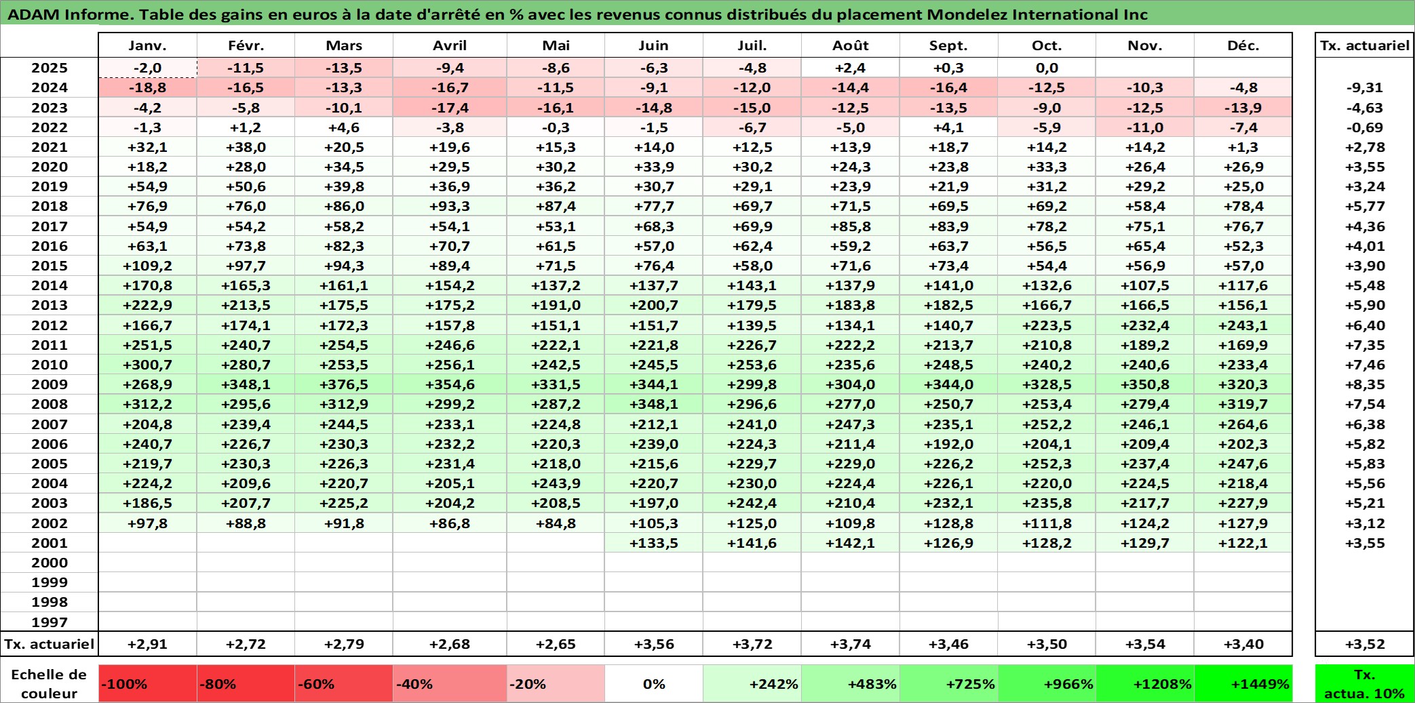Image resolution: width=1415 pixels, height=703 pixels.
Task: Select the 2025 row label
Action: point(50,68)
